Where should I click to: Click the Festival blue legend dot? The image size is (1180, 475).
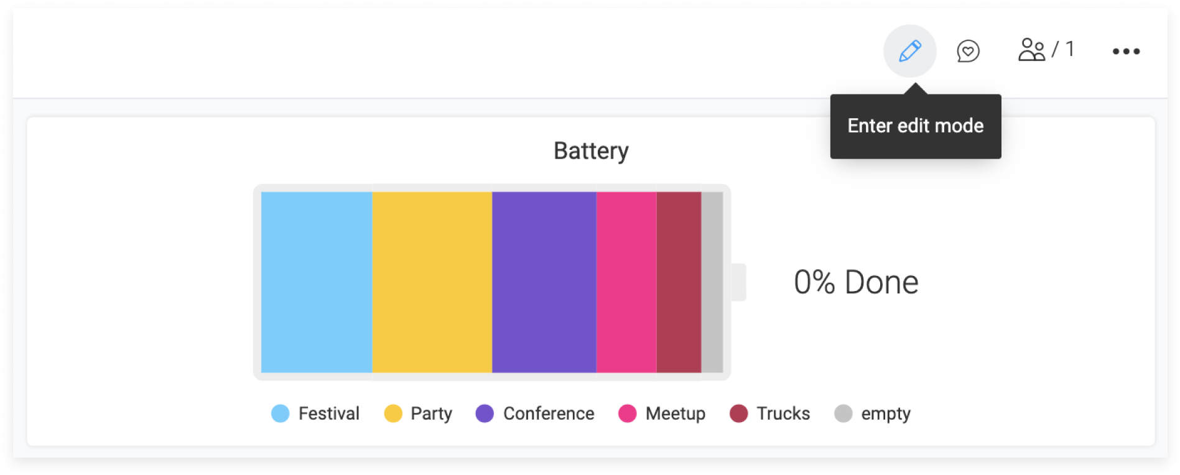pos(281,413)
